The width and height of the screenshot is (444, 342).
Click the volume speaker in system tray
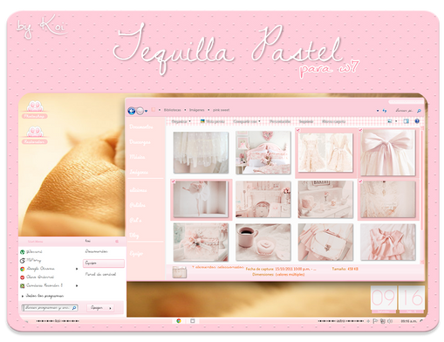pyautogui.click(x=390, y=321)
